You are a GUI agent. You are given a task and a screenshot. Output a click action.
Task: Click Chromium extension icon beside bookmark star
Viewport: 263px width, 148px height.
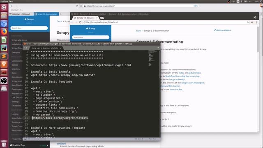click(252, 22)
